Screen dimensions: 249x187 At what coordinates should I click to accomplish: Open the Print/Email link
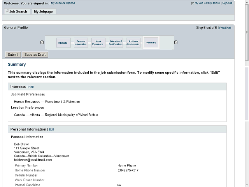tap(225, 28)
